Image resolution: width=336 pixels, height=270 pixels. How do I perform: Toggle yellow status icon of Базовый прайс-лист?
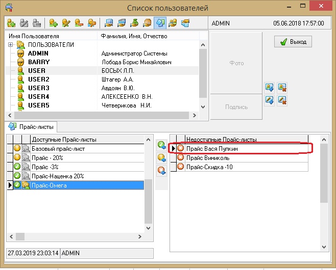click(x=17, y=149)
